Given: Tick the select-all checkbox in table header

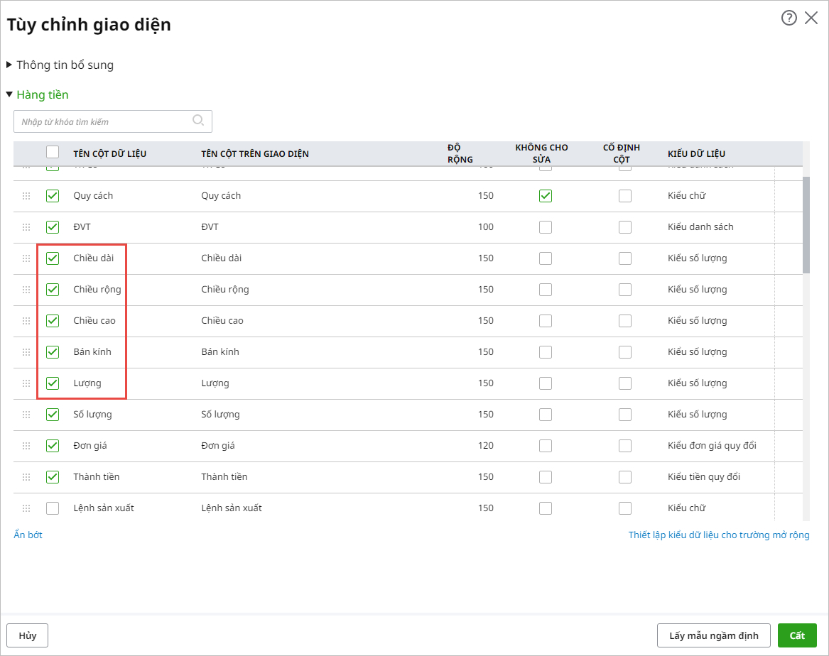Looking at the screenshot, I should [x=53, y=152].
